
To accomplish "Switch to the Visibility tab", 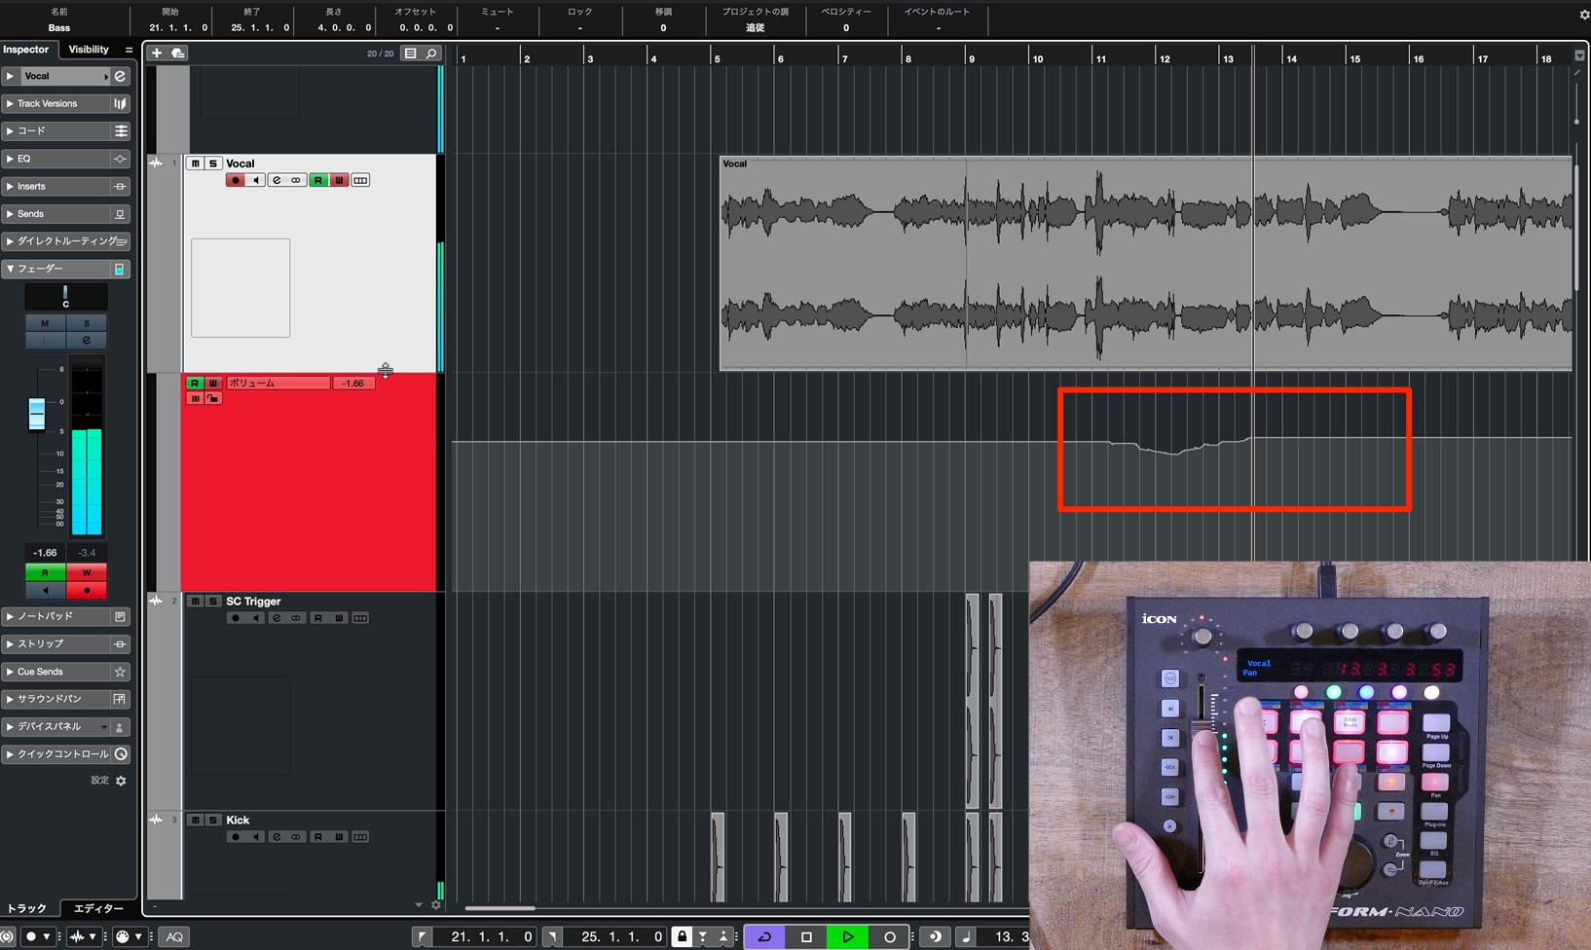I will 89,50.
